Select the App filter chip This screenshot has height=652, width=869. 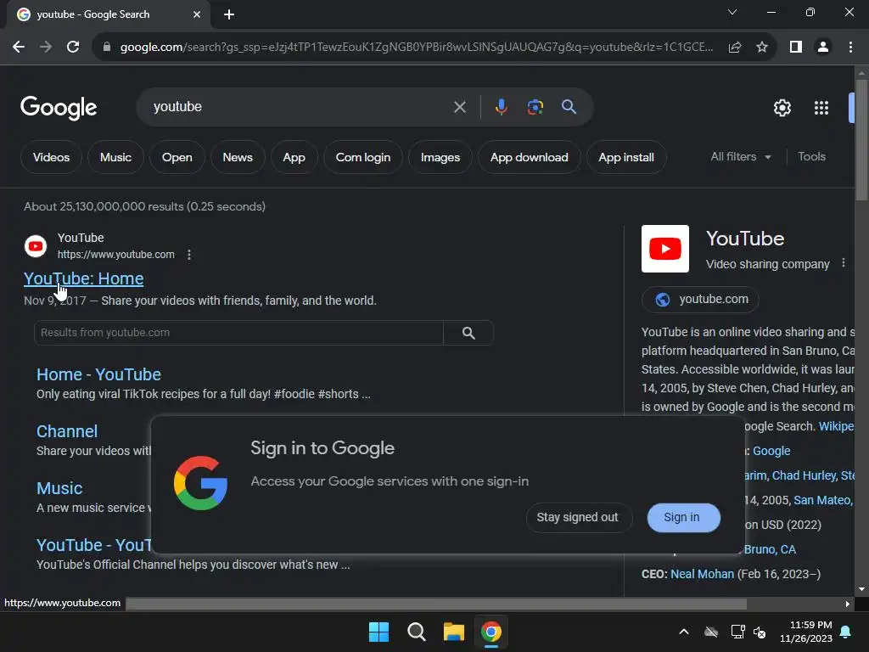pyautogui.click(x=294, y=157)
